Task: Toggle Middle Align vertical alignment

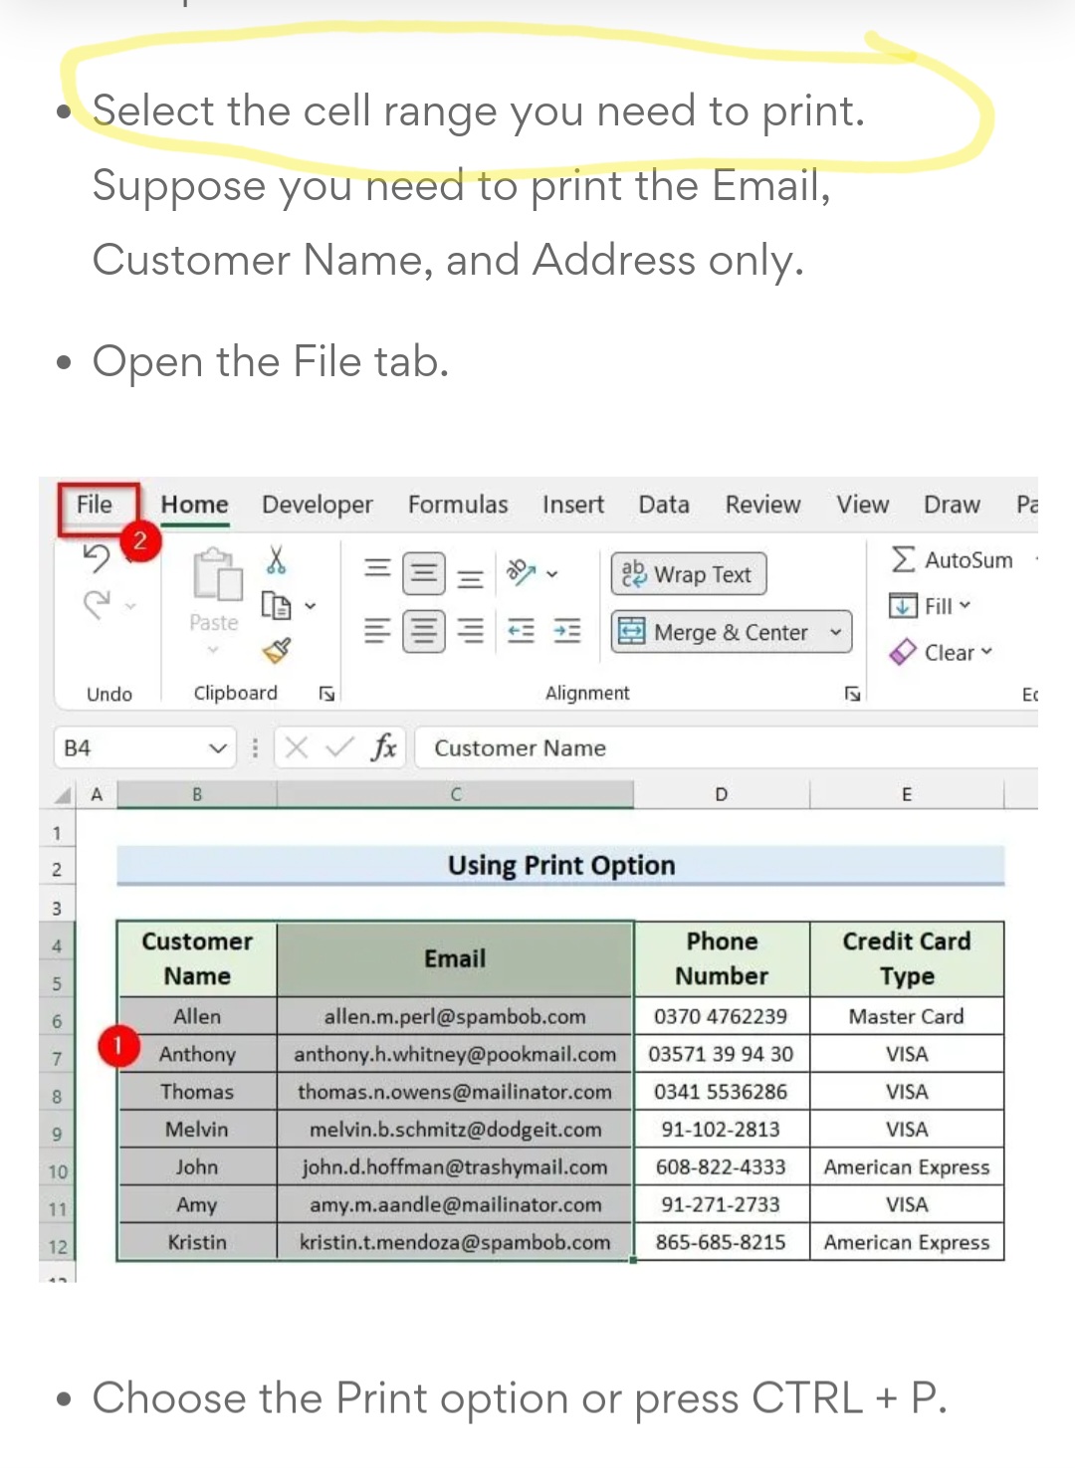Action: pos(424,574)
